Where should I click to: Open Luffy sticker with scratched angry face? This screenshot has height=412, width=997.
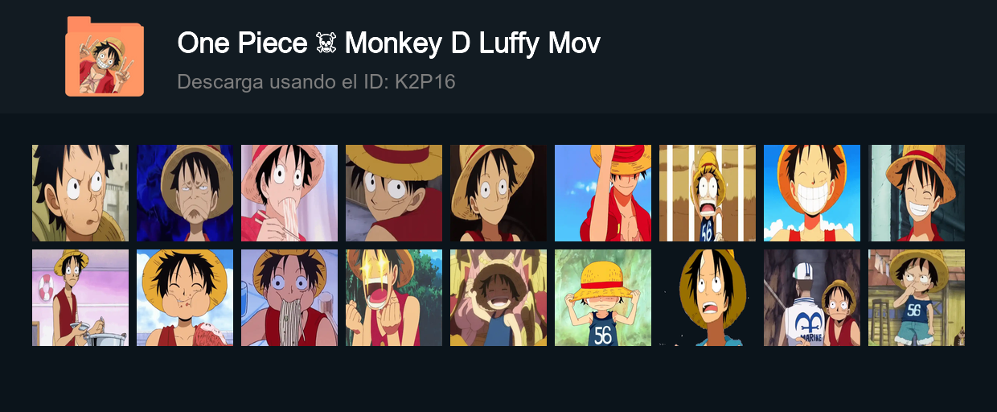point(80,193)
